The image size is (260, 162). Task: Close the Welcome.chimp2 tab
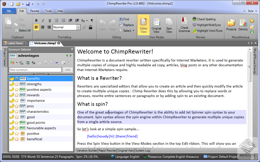pyautogui.click(x=59, y=43)
